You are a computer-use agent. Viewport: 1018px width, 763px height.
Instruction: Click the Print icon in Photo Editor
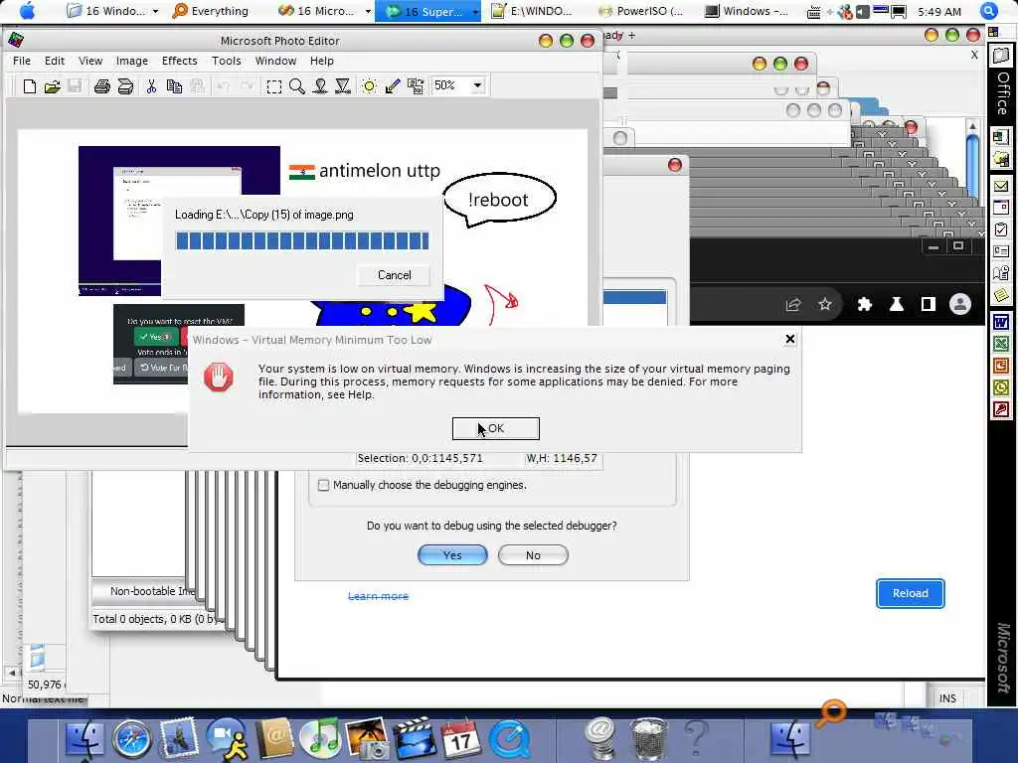pos(102,86)
